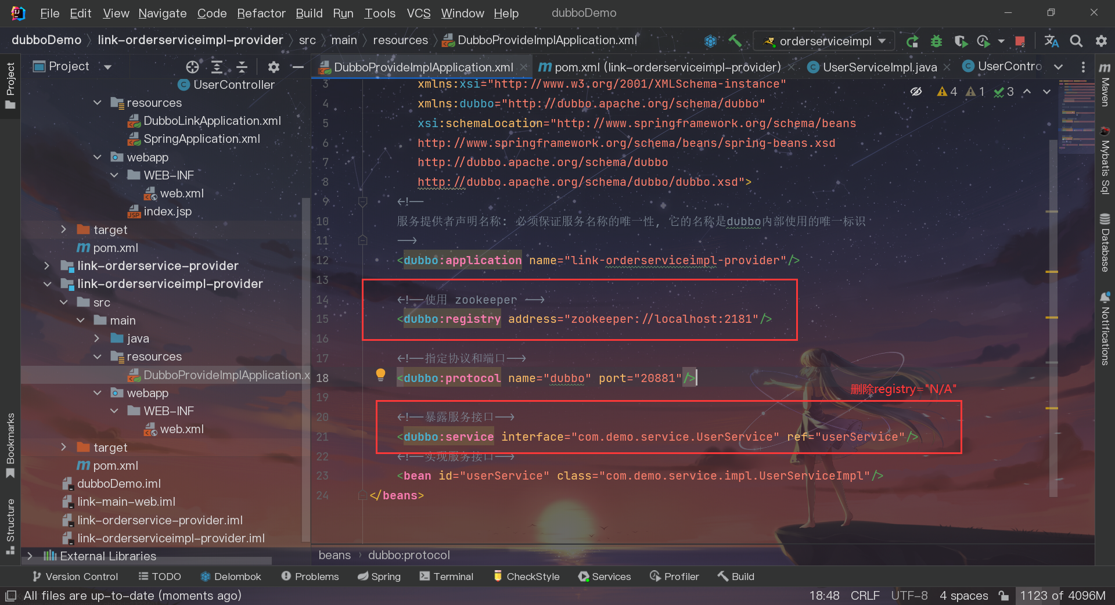Open the Notifications tool window
The image size is (1115, 605).
coord(1105,329)
